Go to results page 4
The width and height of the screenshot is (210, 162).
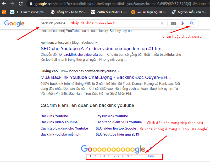point(104,156)
